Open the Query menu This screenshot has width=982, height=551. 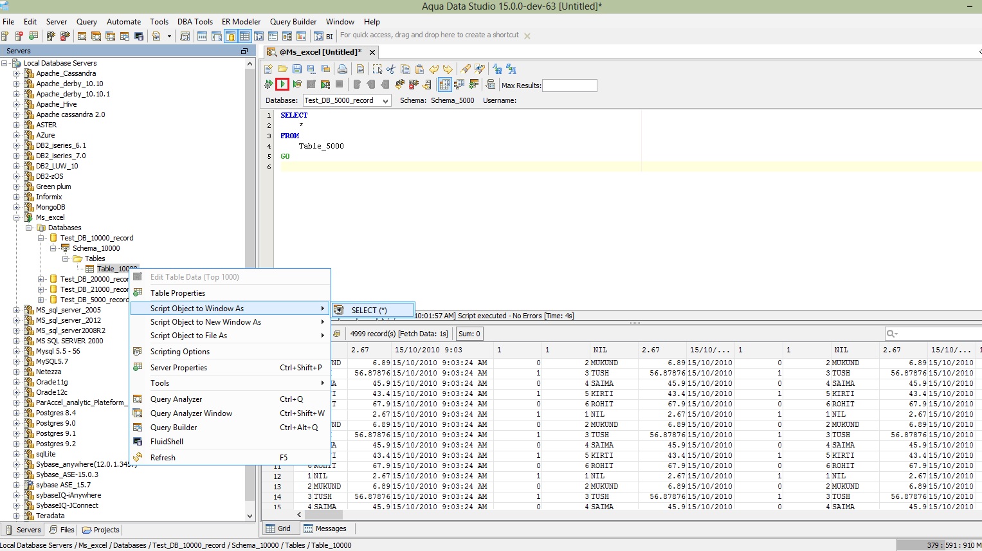tap(87, 21)
